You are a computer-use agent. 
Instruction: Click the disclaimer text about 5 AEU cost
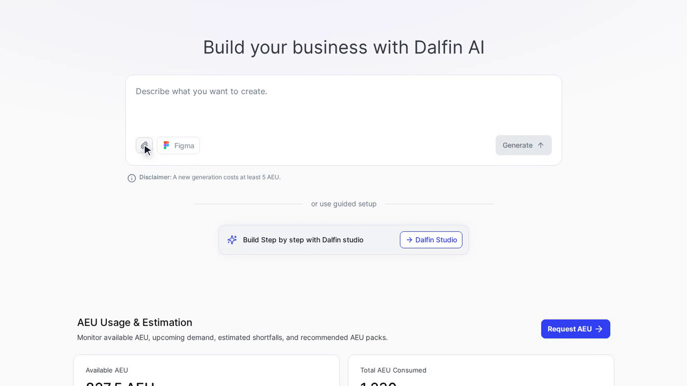210,177
